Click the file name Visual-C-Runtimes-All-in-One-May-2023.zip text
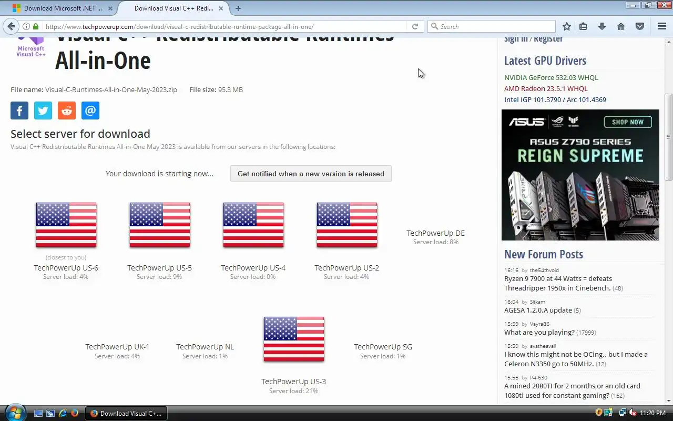 pyautogui.click(x=111, y=89)
